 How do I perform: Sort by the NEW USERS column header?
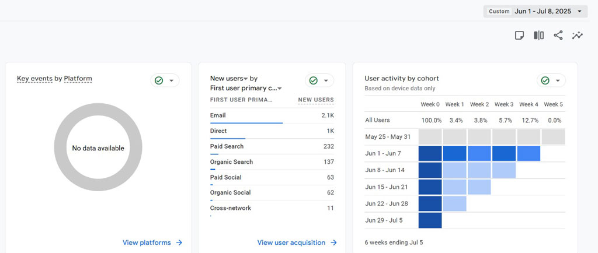315,100
